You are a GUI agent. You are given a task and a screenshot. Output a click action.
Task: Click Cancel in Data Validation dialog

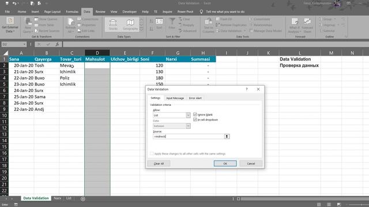pos(251,163)
